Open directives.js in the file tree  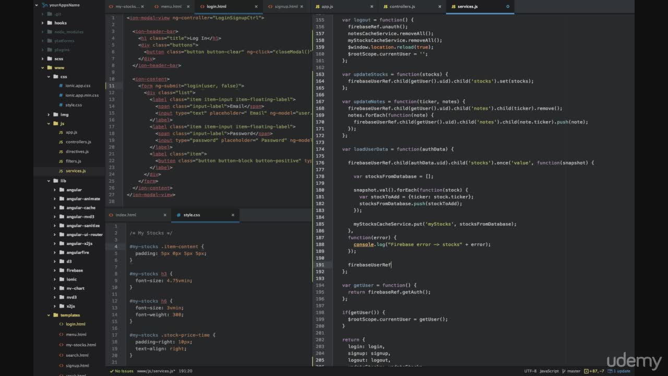pos(77,151)
